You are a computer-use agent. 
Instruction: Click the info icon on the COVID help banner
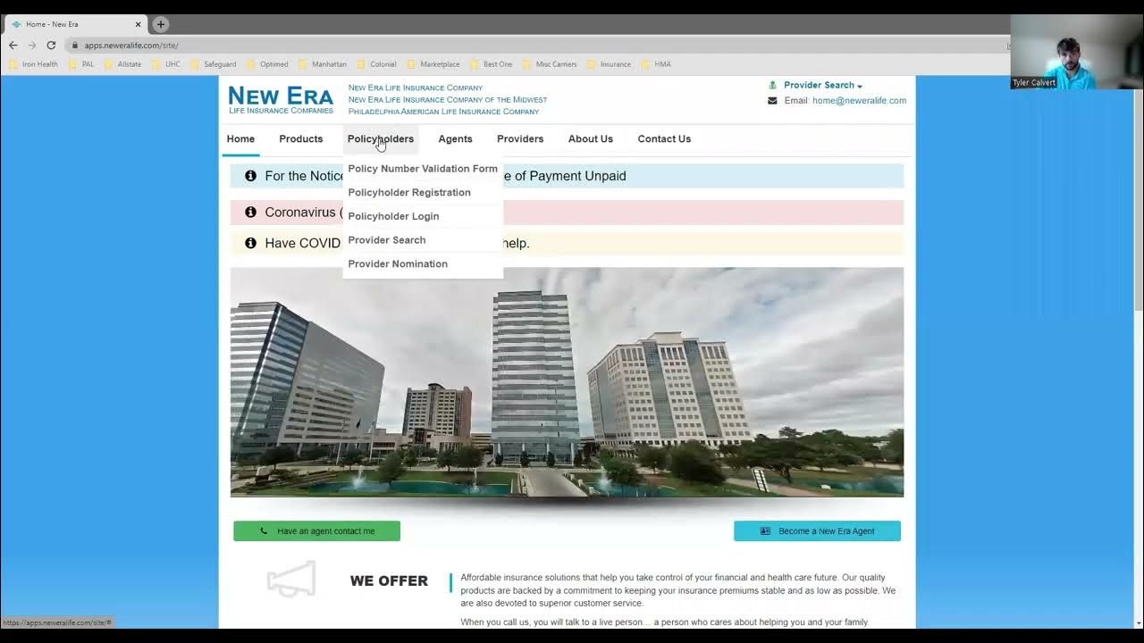pyautogui.click(x=250, y=243)
